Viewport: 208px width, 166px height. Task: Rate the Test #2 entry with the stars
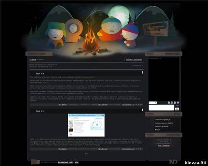point(139,105)
